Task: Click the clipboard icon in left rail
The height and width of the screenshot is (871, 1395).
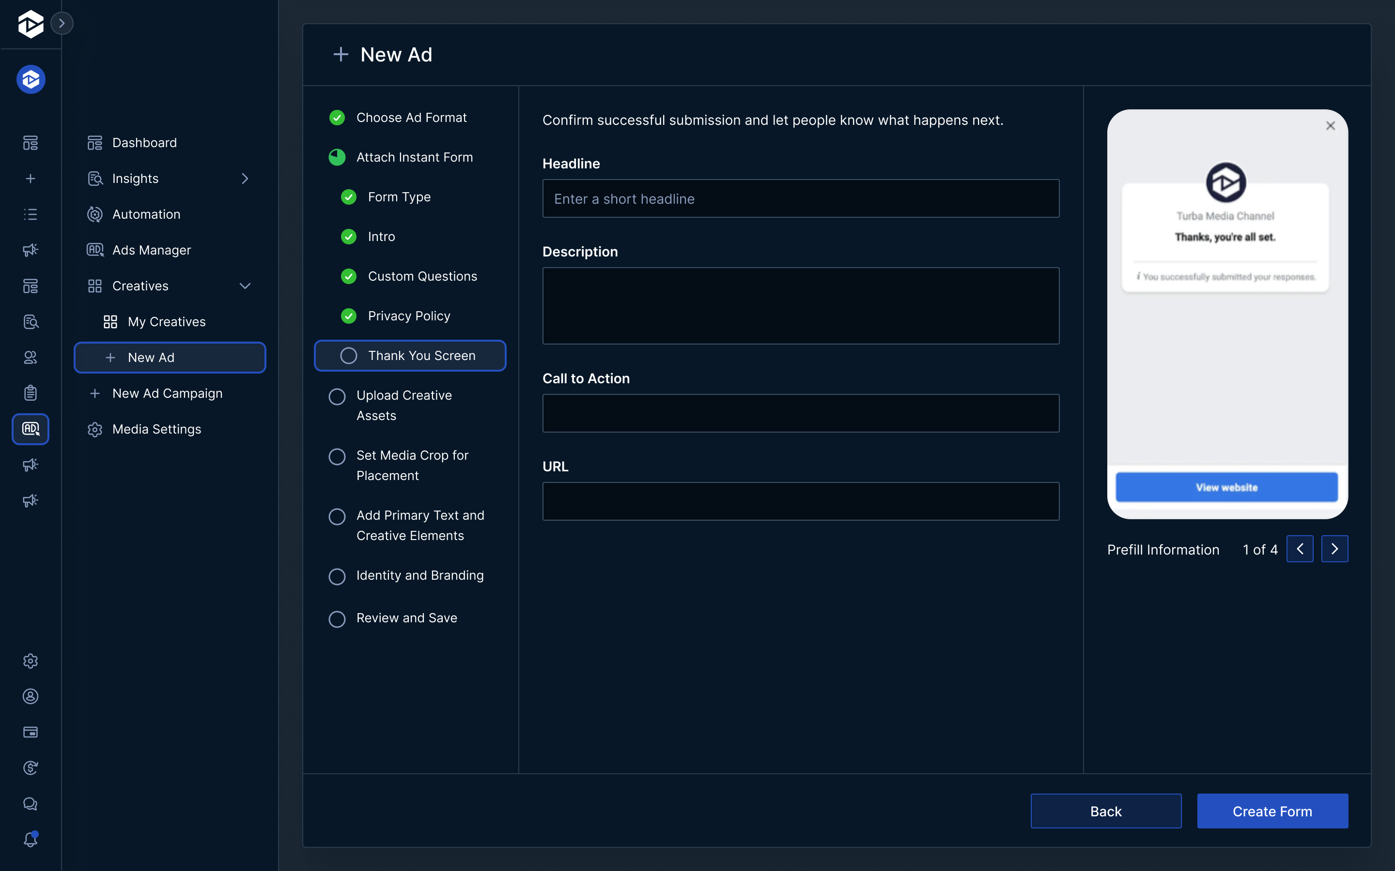Action: click(x=31, y=393)
